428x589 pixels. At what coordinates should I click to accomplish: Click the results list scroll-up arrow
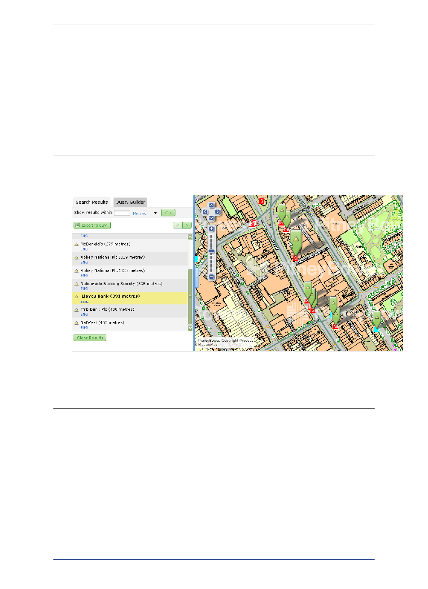190,237
